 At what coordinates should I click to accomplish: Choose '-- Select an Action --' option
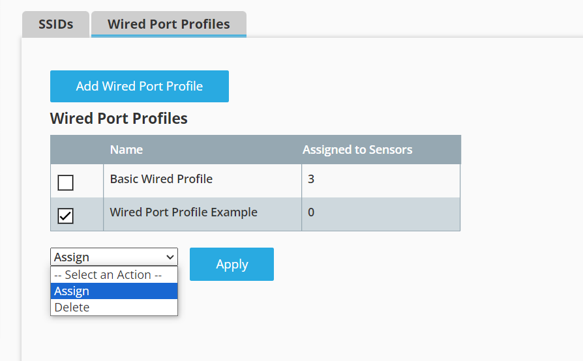pos(114,275)
